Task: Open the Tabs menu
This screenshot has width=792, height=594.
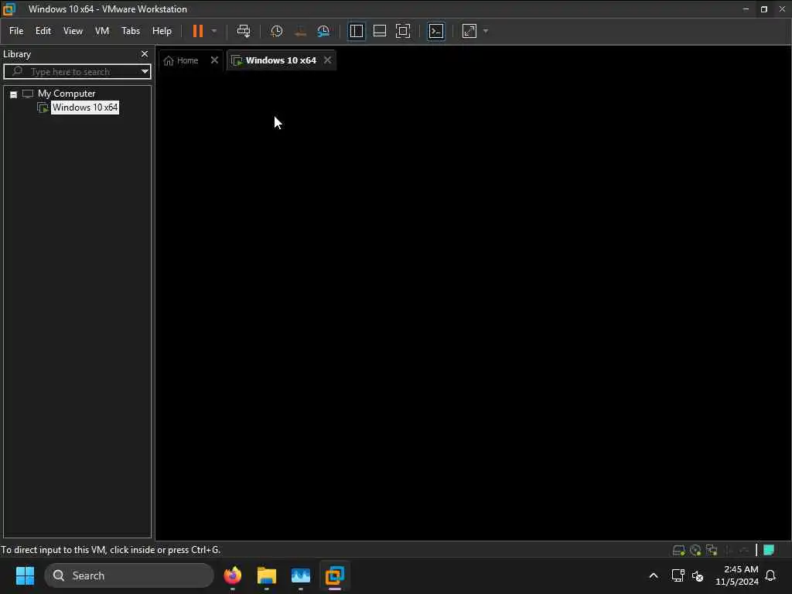Action: (130, 31)
